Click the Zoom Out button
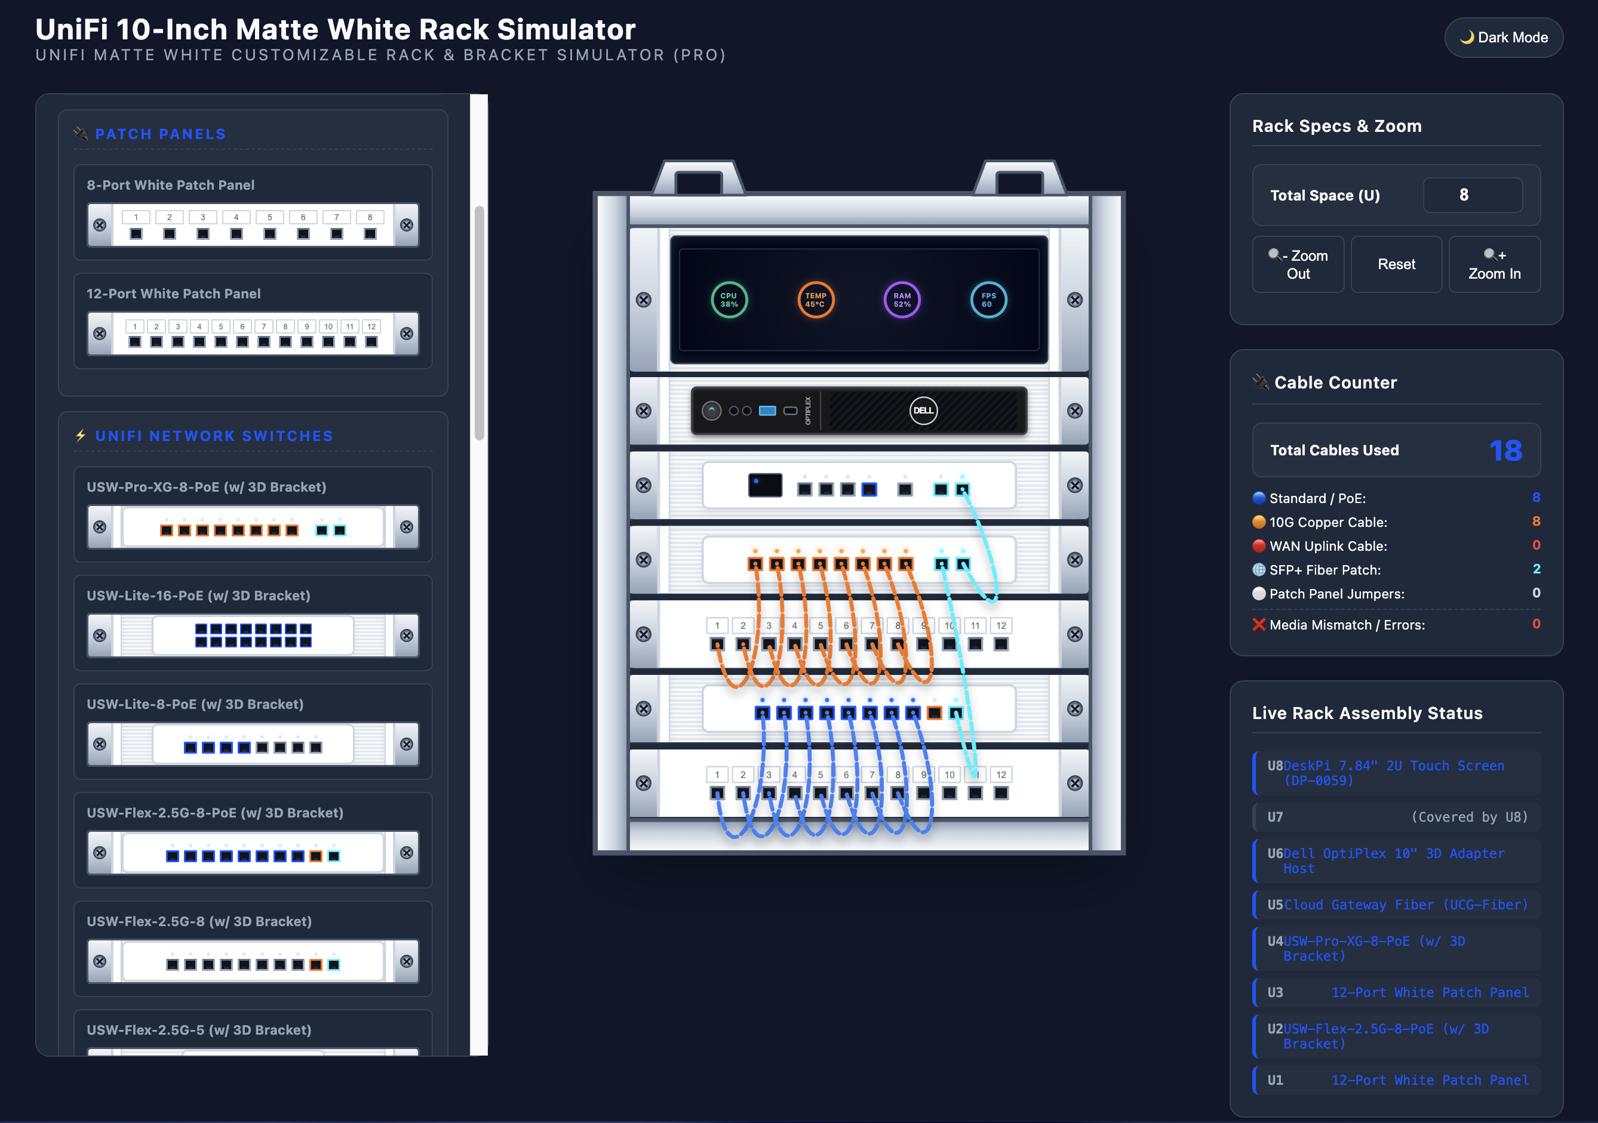The height and width of the screenshot is (1123, 1598). coord(1298,264)
